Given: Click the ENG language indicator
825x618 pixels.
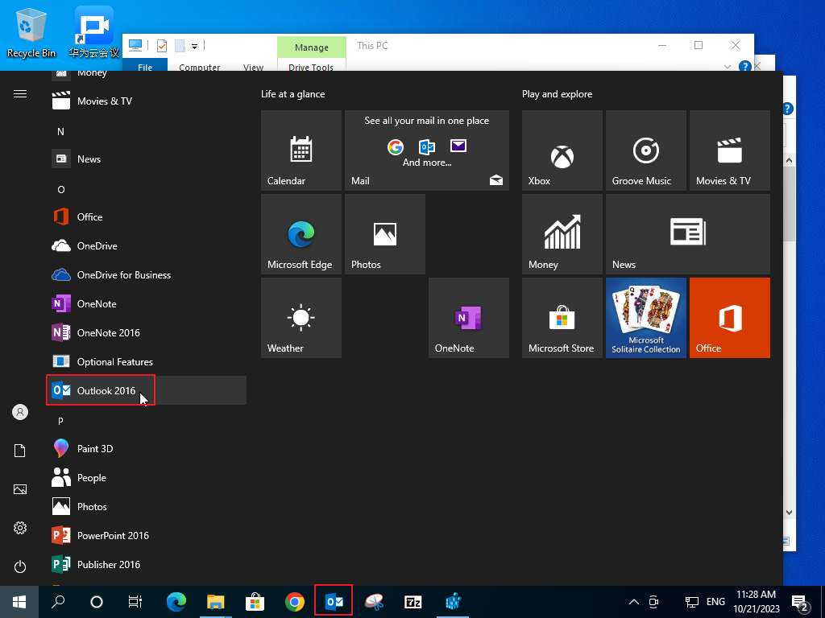Looking at the screenshot, I should (715, 602).
